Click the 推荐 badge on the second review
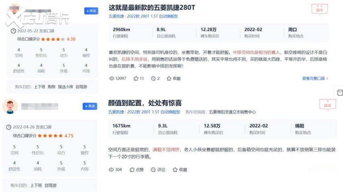343x192 pixels. click(324, 104)
